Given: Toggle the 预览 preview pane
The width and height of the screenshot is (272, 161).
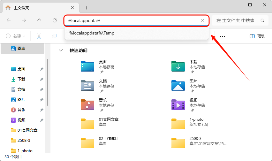Looking at the screenshot, I should pyautogui.click(x=257, y=36).
